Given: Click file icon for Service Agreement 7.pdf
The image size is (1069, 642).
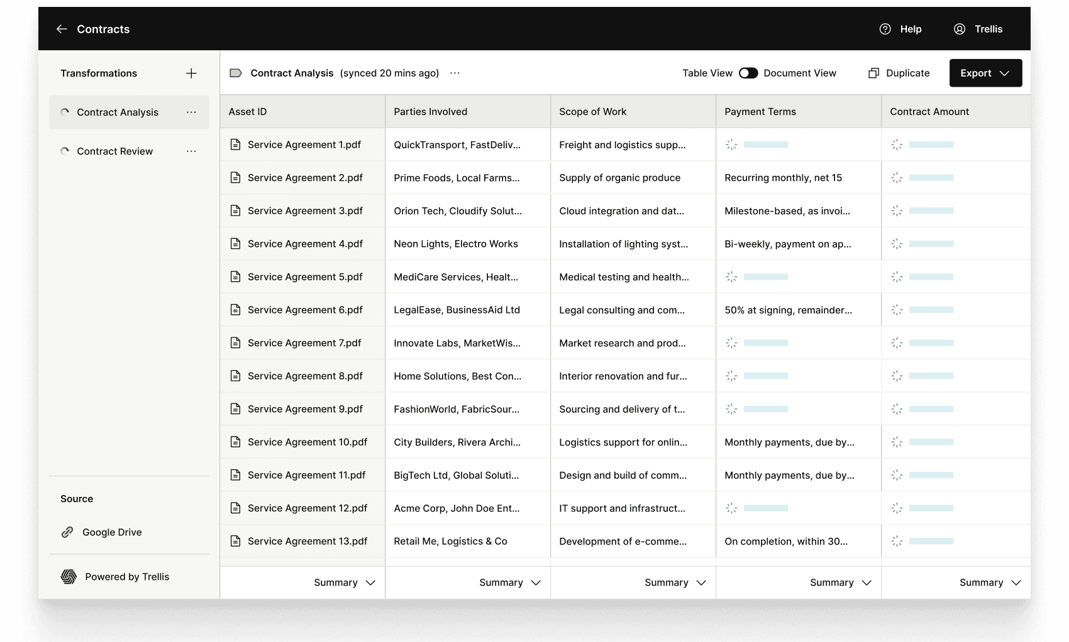Looking at the screenshot, I should coord(235,343).
